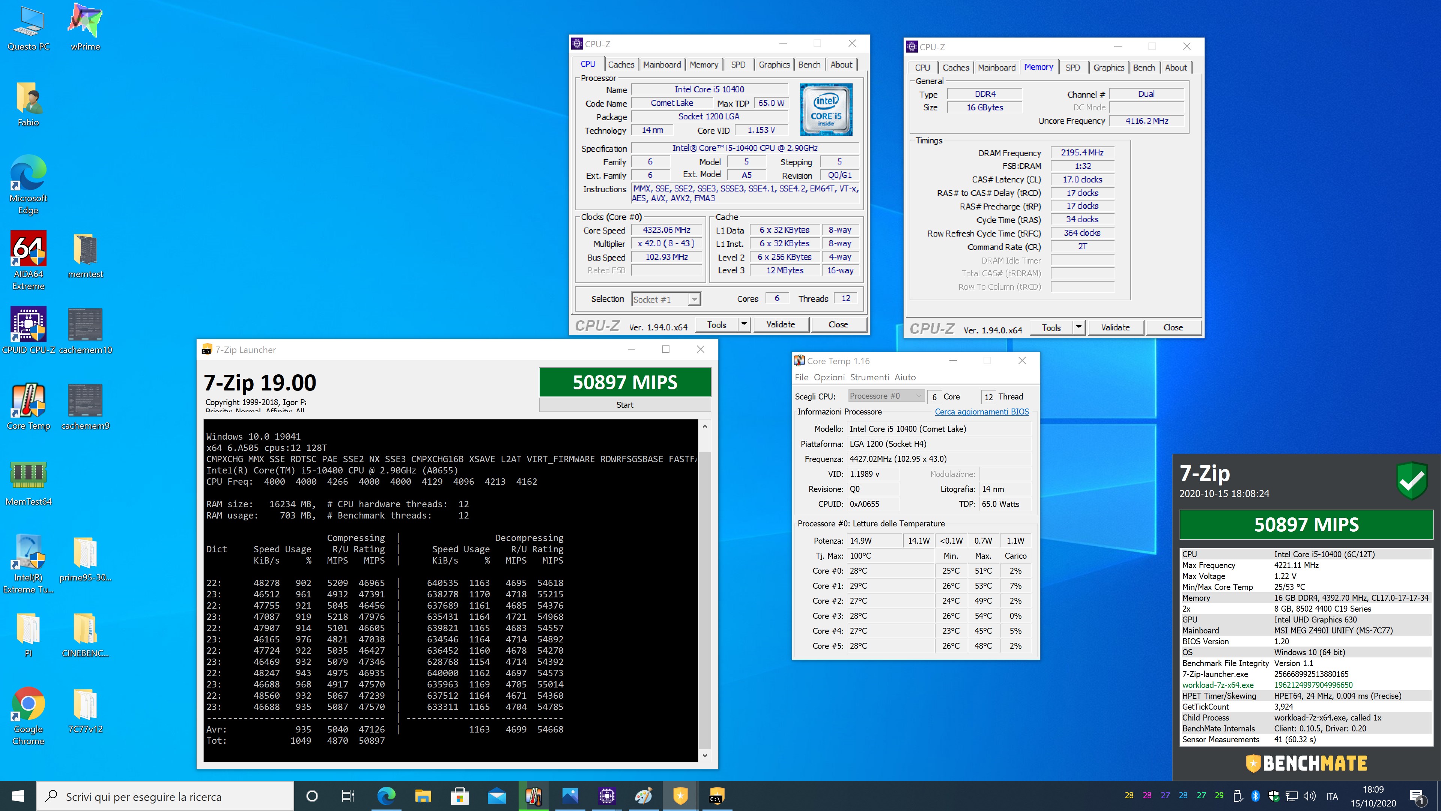The image size is (1441, 811).
Task: Expand the Tools dropdown arrow in CPU-Z Memory window
Action: (x=1078, y=327)
